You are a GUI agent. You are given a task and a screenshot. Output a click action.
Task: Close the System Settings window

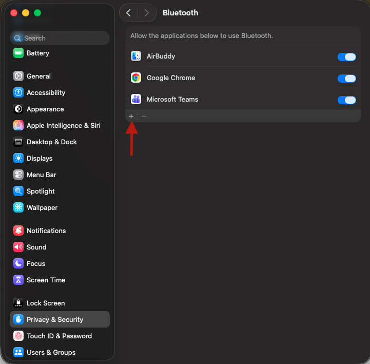tap(14, 13)
